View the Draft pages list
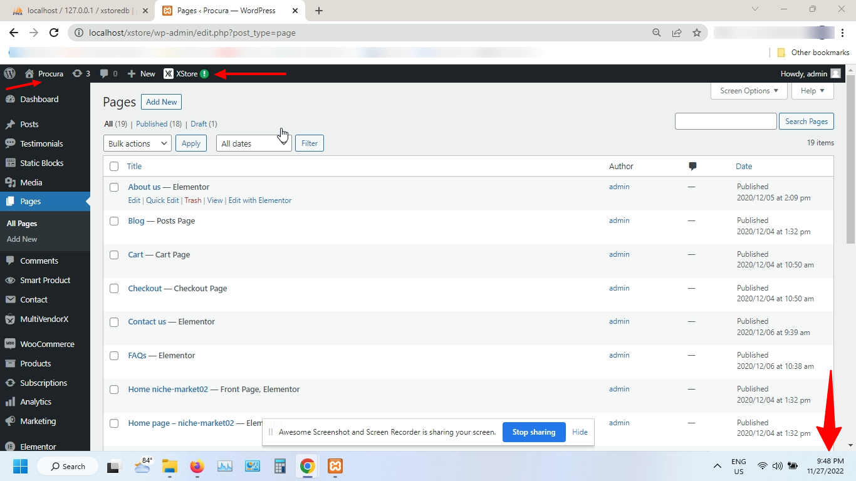Screen dimensions: 856x481 tap(199, 123)
